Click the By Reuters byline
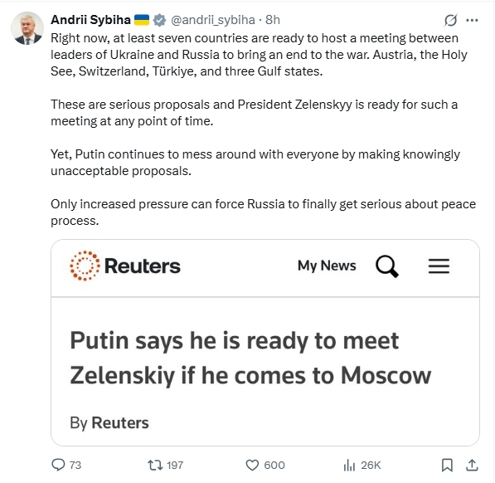495x483 pixels. point(109,423)
